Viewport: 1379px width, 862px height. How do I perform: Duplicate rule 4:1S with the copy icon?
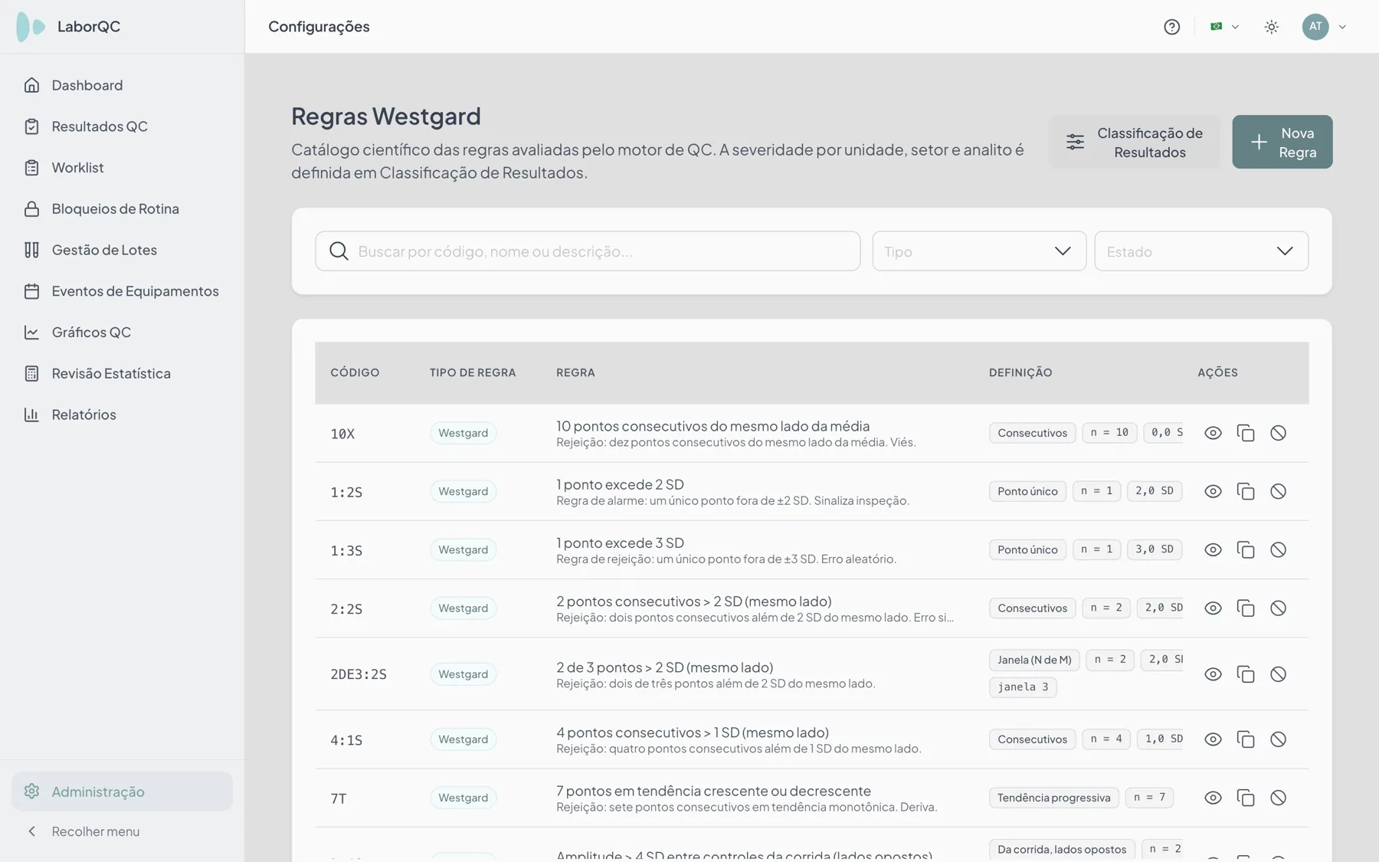(1246, 739)
